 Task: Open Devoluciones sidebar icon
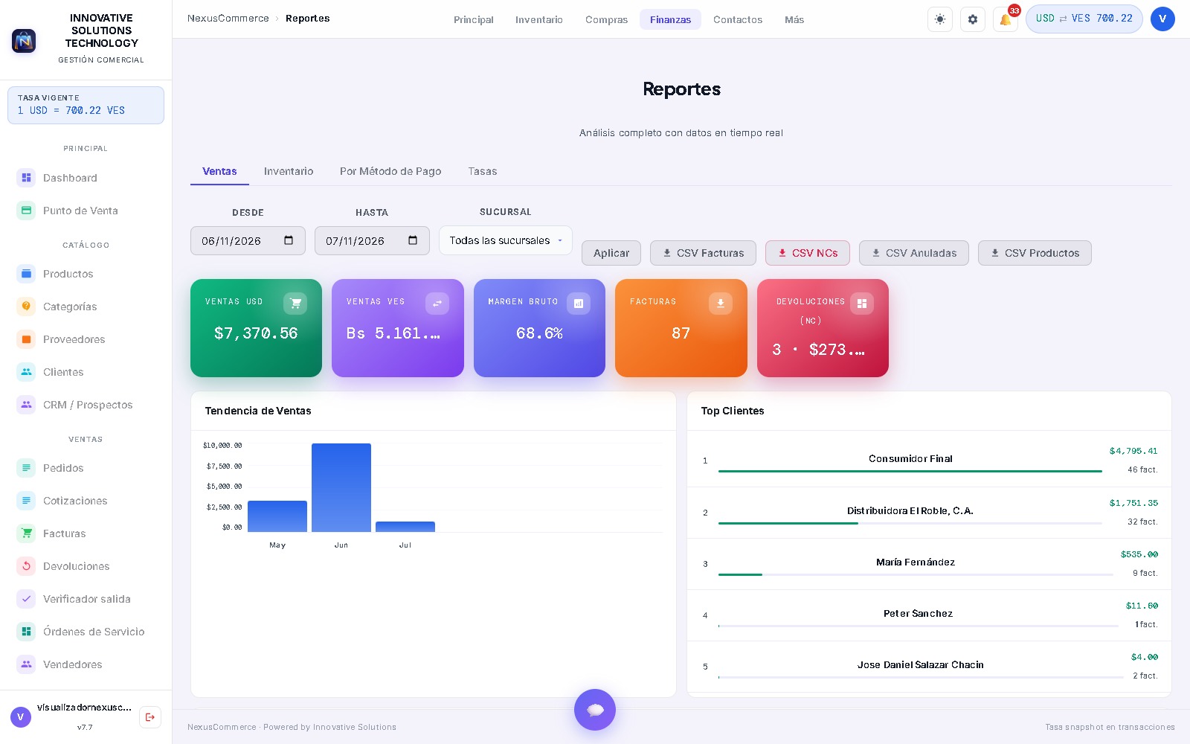tap(26, 566)
